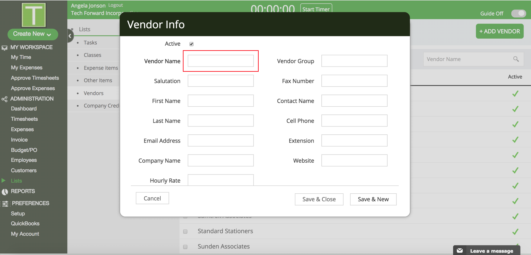The width and height of the screenshot is (531, 255).
Task: Open Expense items in the Lists menu
Action: 101,68
